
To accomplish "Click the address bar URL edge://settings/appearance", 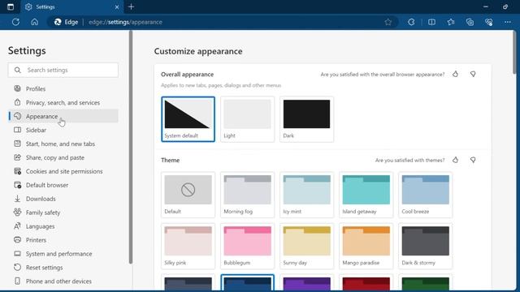I will click(x=125, y=22).
